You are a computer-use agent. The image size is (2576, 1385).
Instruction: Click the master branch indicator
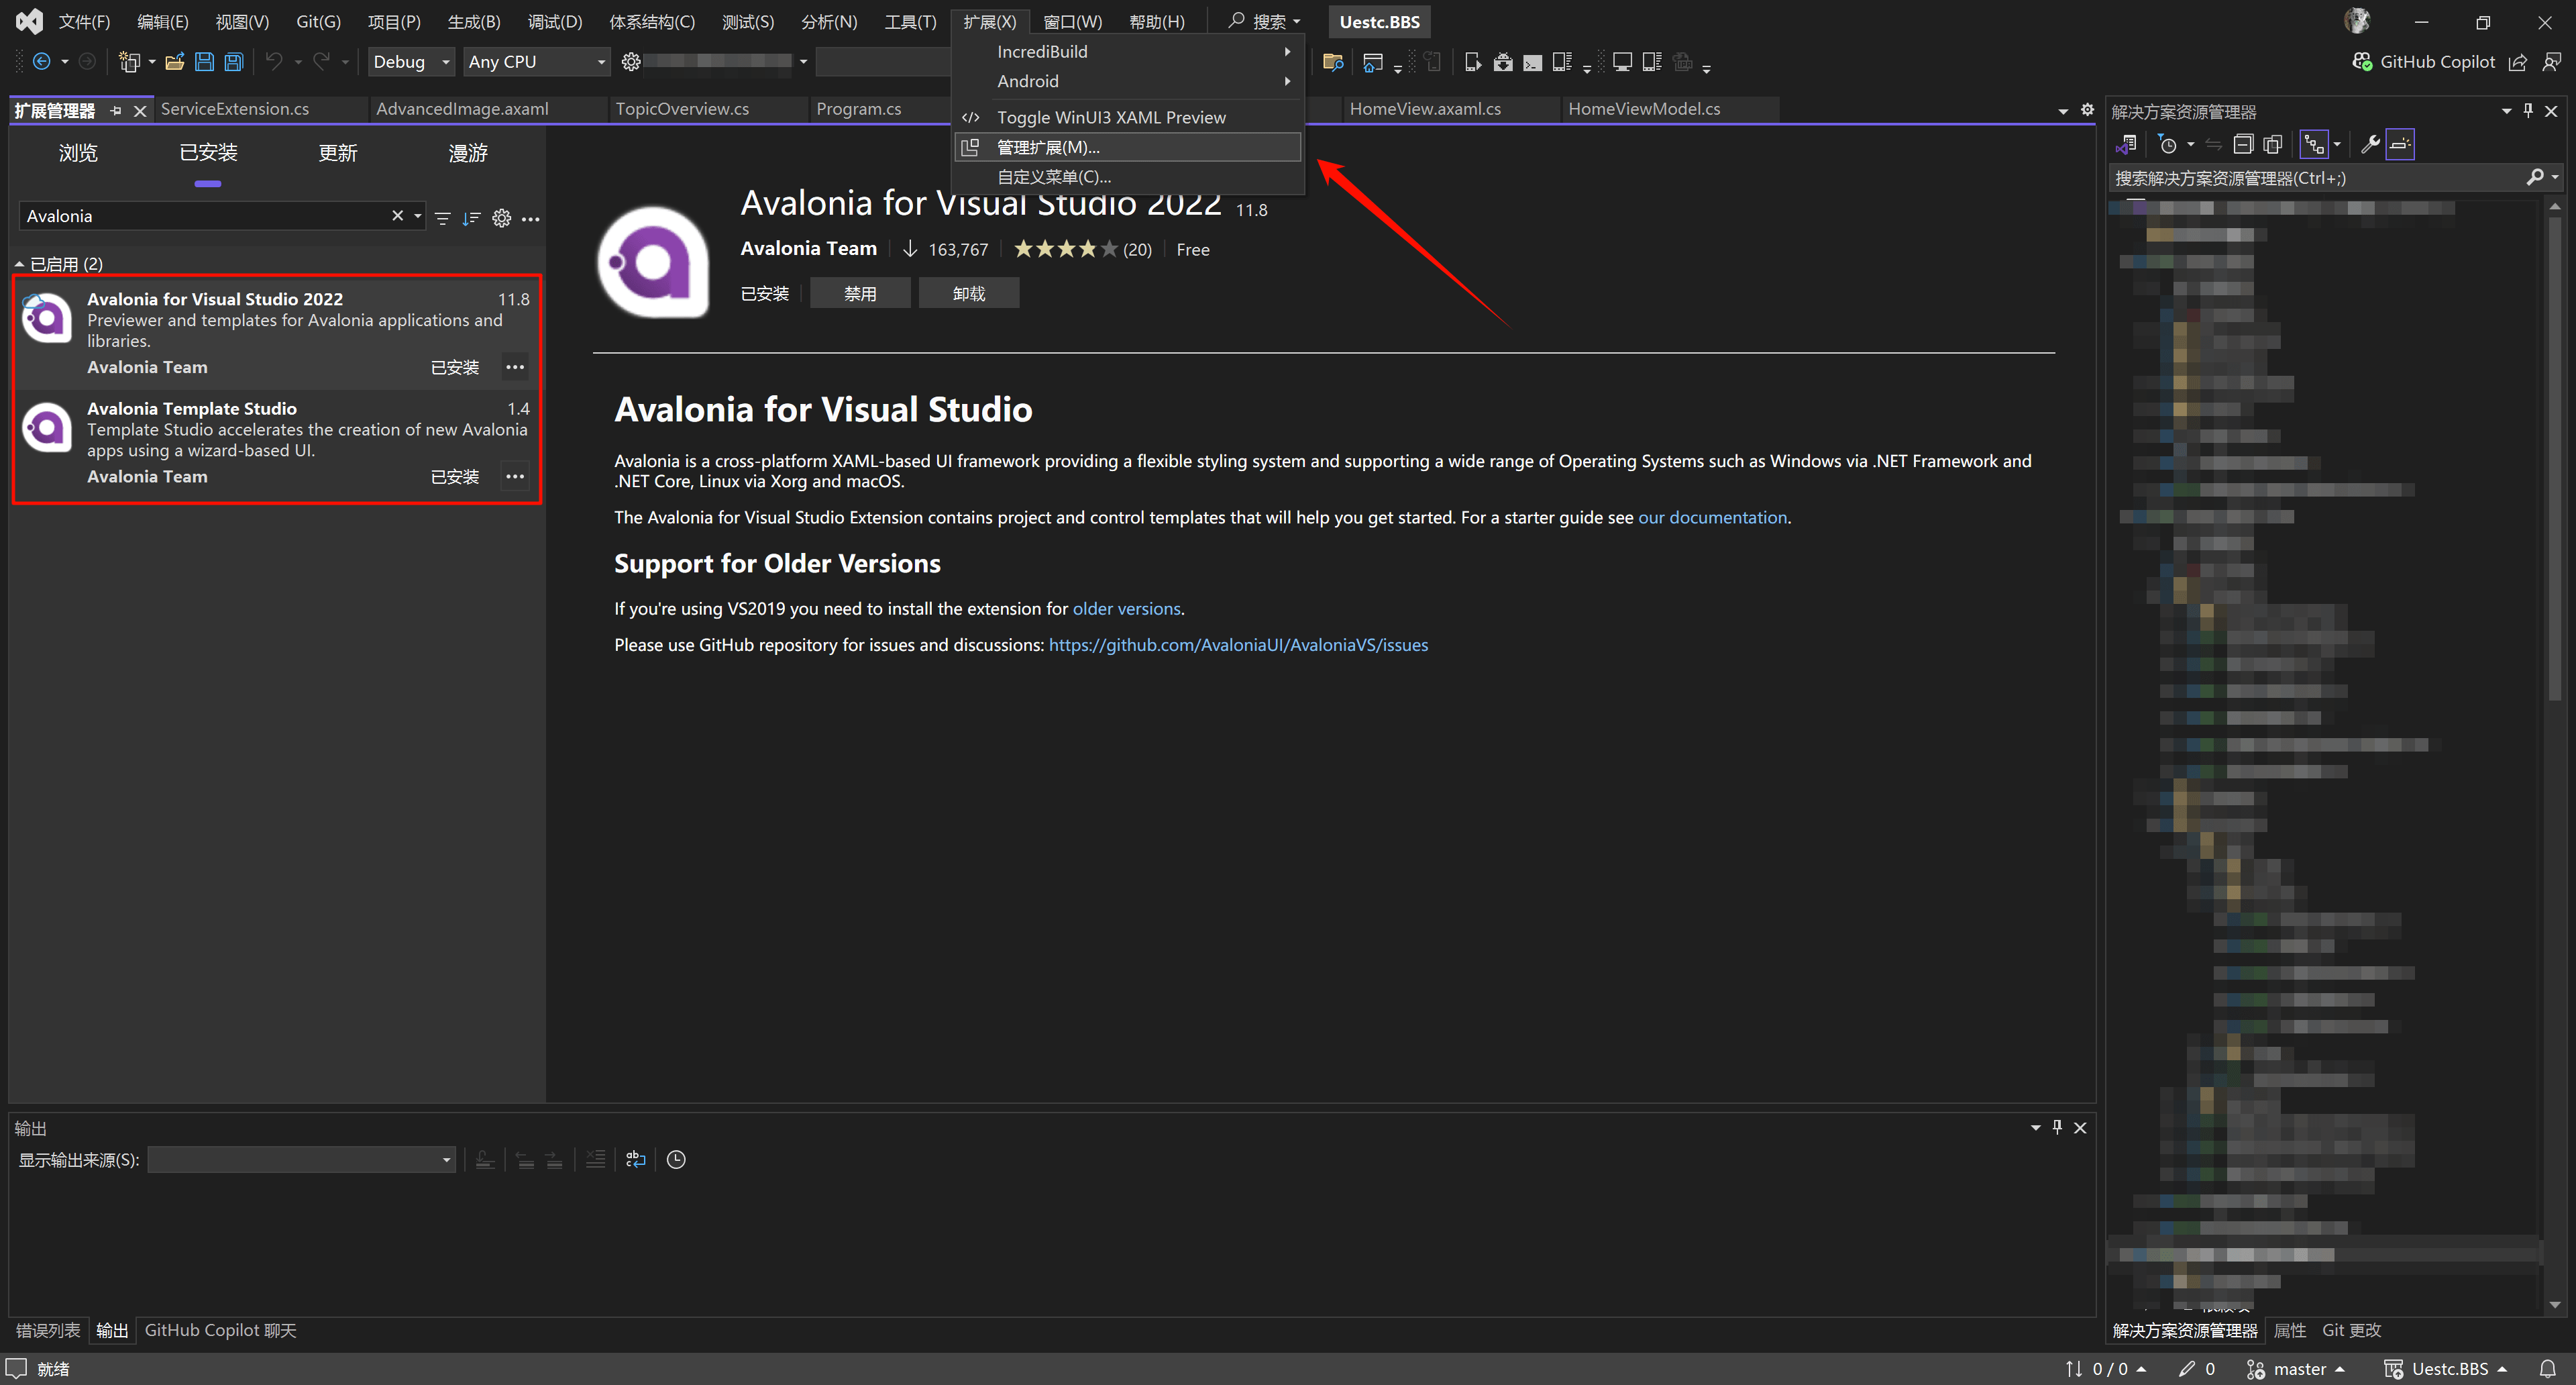tap(2295, 1369)
